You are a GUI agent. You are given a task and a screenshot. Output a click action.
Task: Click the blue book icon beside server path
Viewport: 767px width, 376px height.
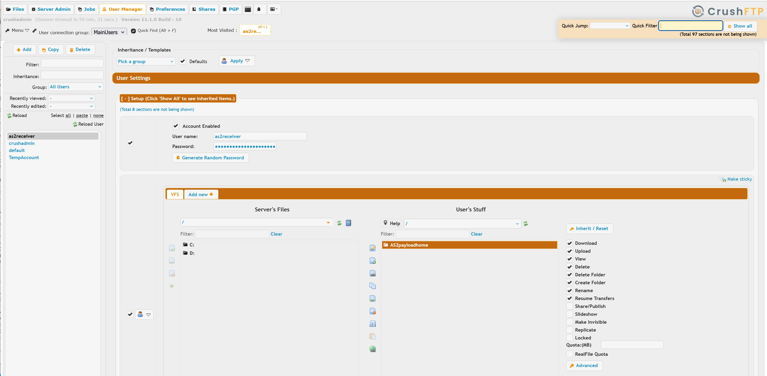[348, 223]
